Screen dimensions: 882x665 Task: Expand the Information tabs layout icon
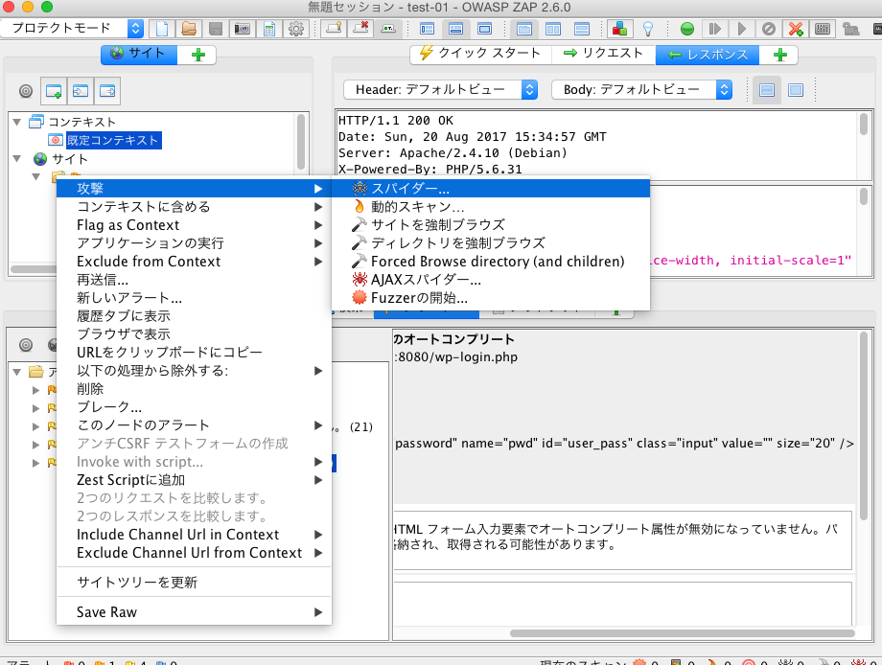(455, 28)
